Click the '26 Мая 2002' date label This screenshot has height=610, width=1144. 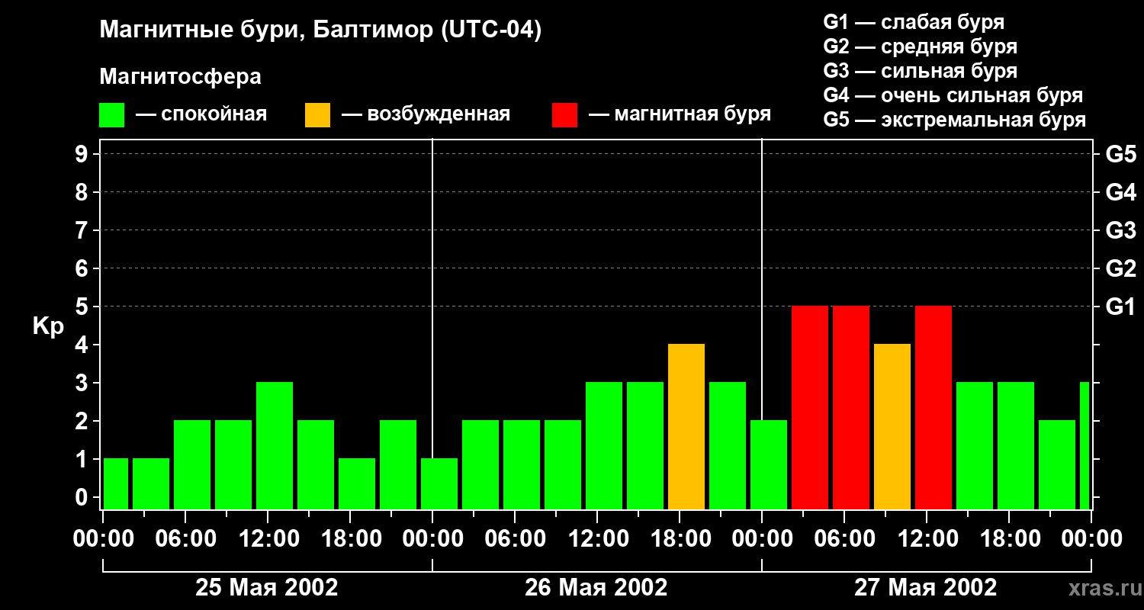point(596,587)
